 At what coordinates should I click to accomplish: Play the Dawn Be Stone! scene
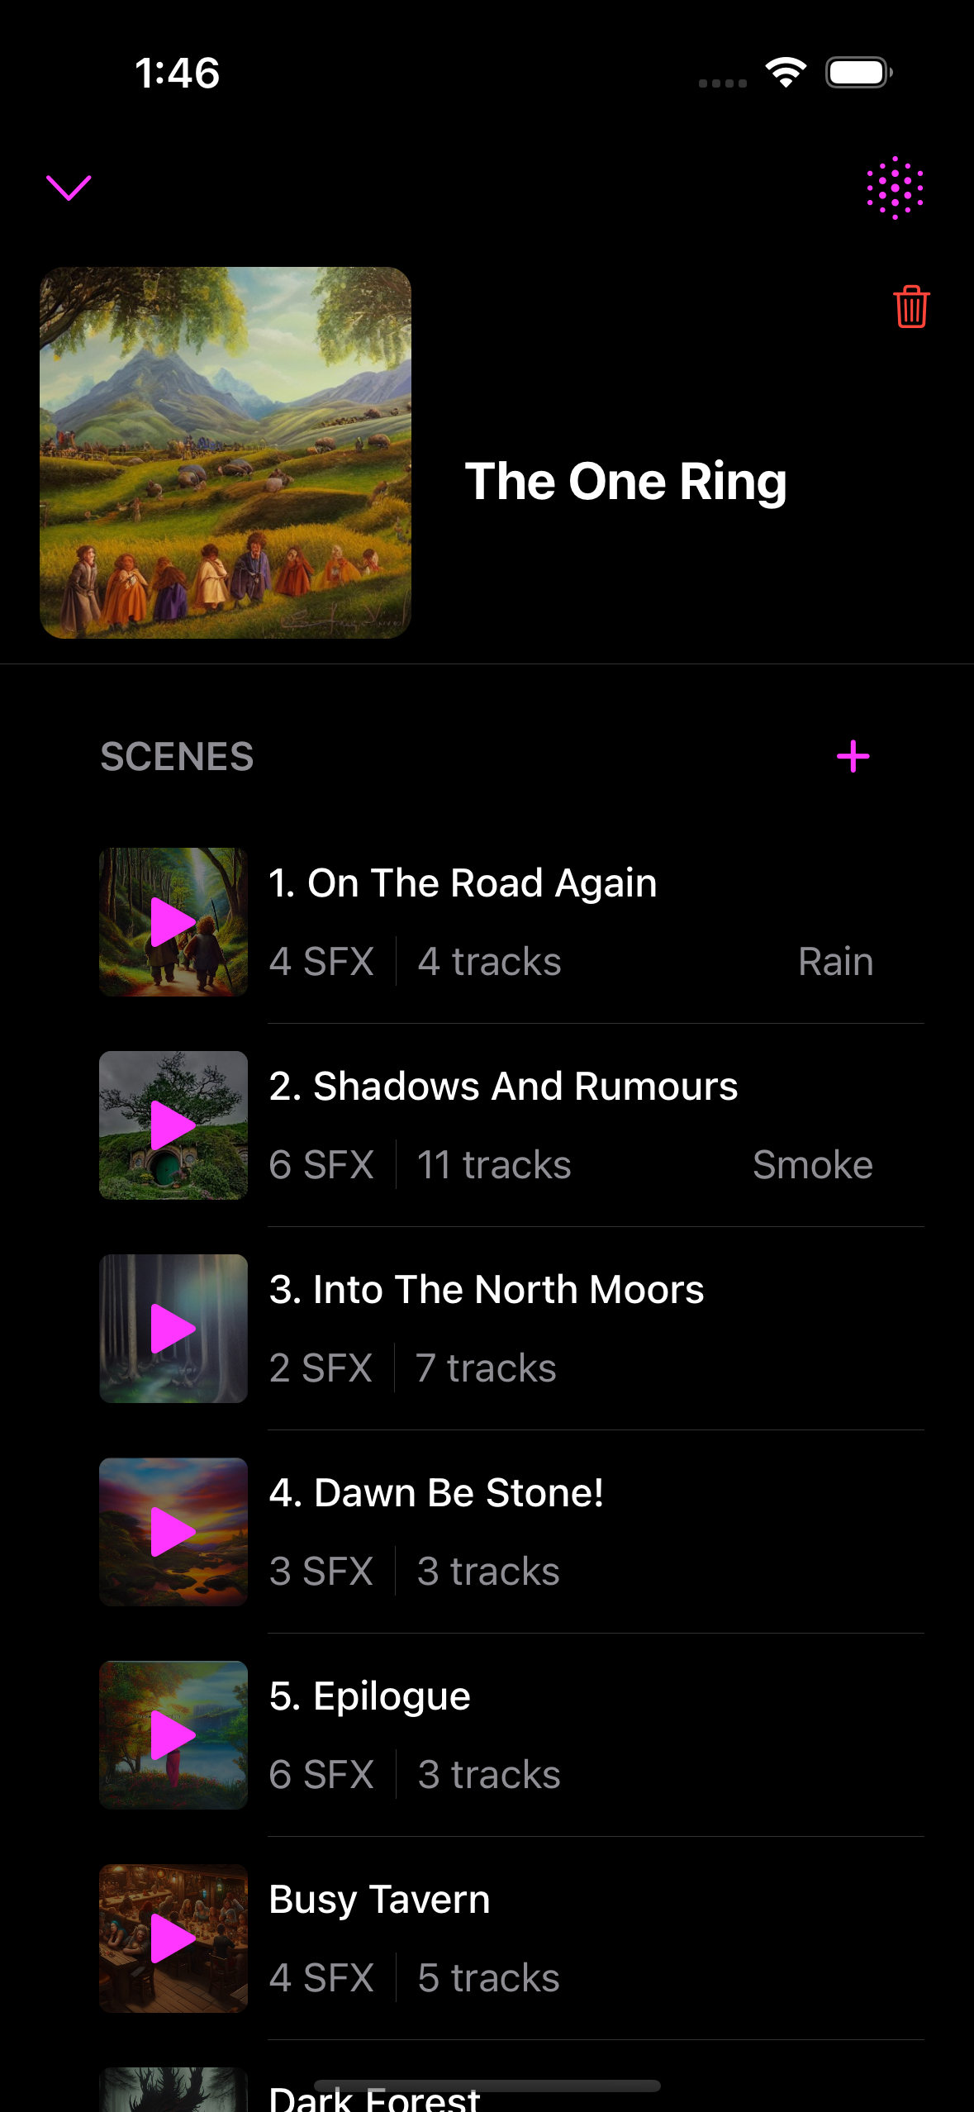click(173, 1532)
